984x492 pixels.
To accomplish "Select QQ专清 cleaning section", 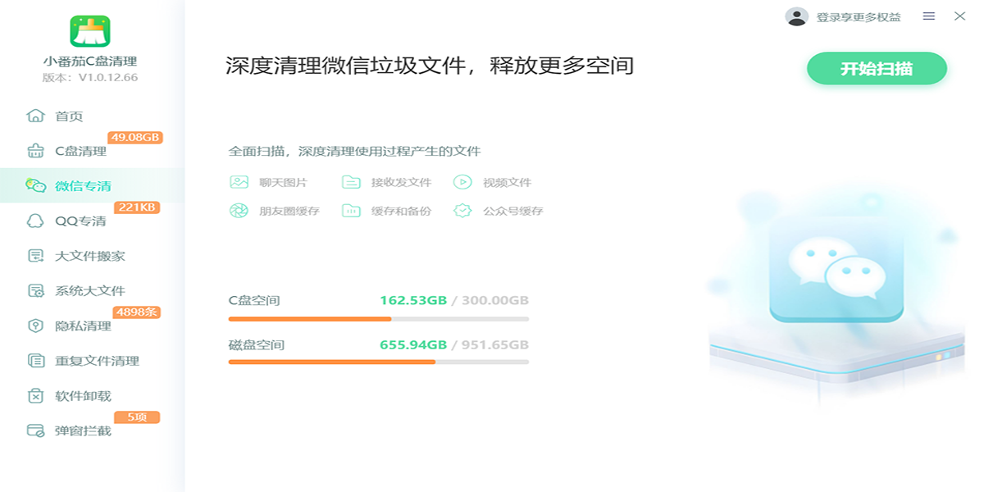I will [80, 221].
